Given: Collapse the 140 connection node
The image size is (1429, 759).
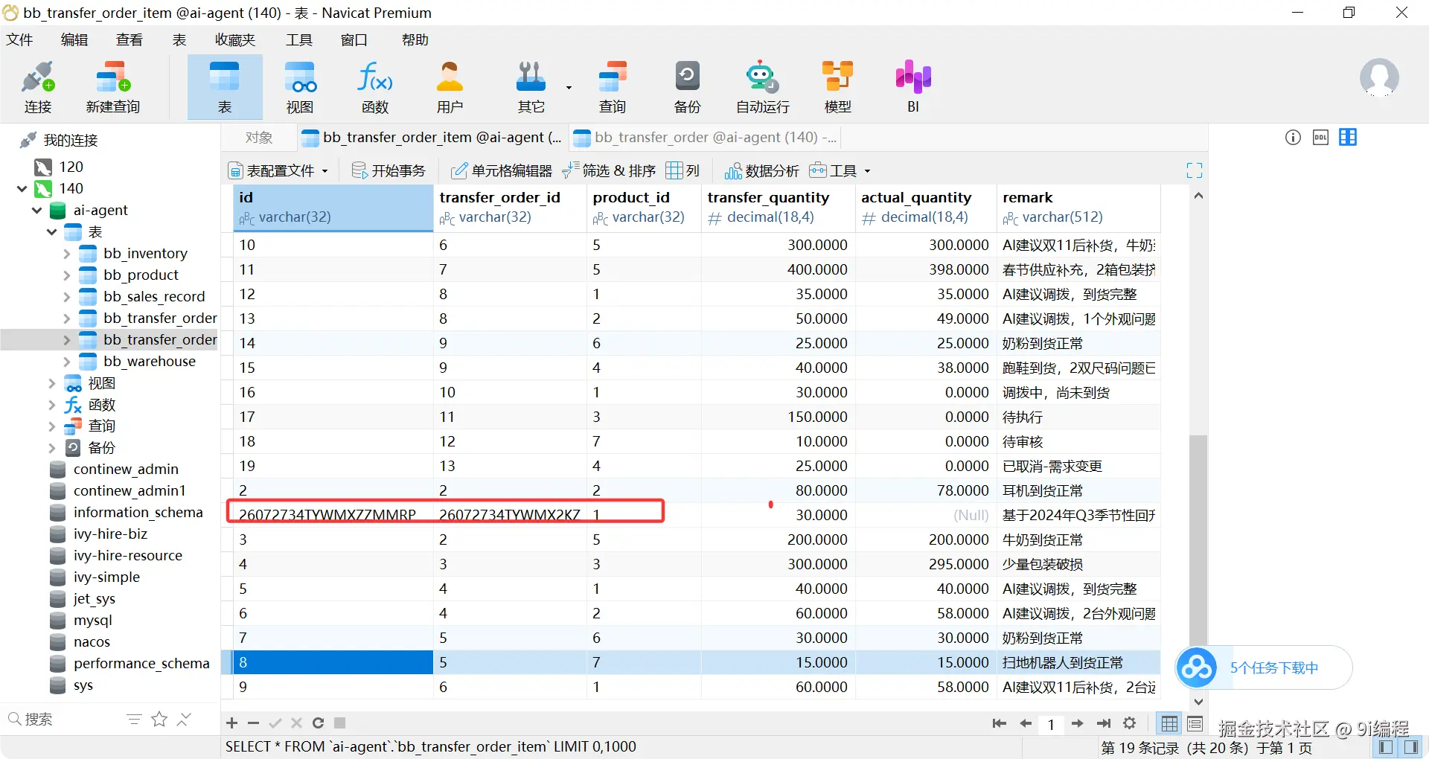Looking at the screenshot, I should pos(22,188).
